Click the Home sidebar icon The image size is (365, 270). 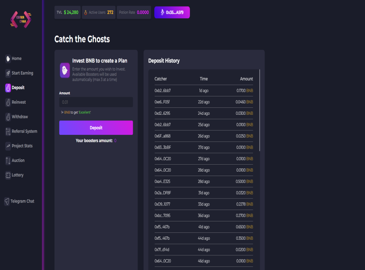(x=8, y=58)
